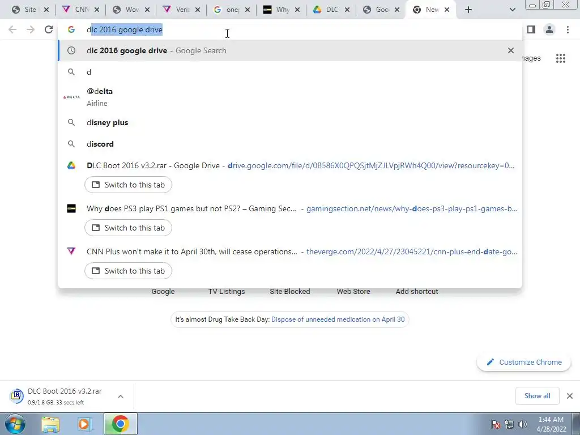This screenshot has width=580, height=435.
Task: Close the CNN tab
Action: point(96,10)
